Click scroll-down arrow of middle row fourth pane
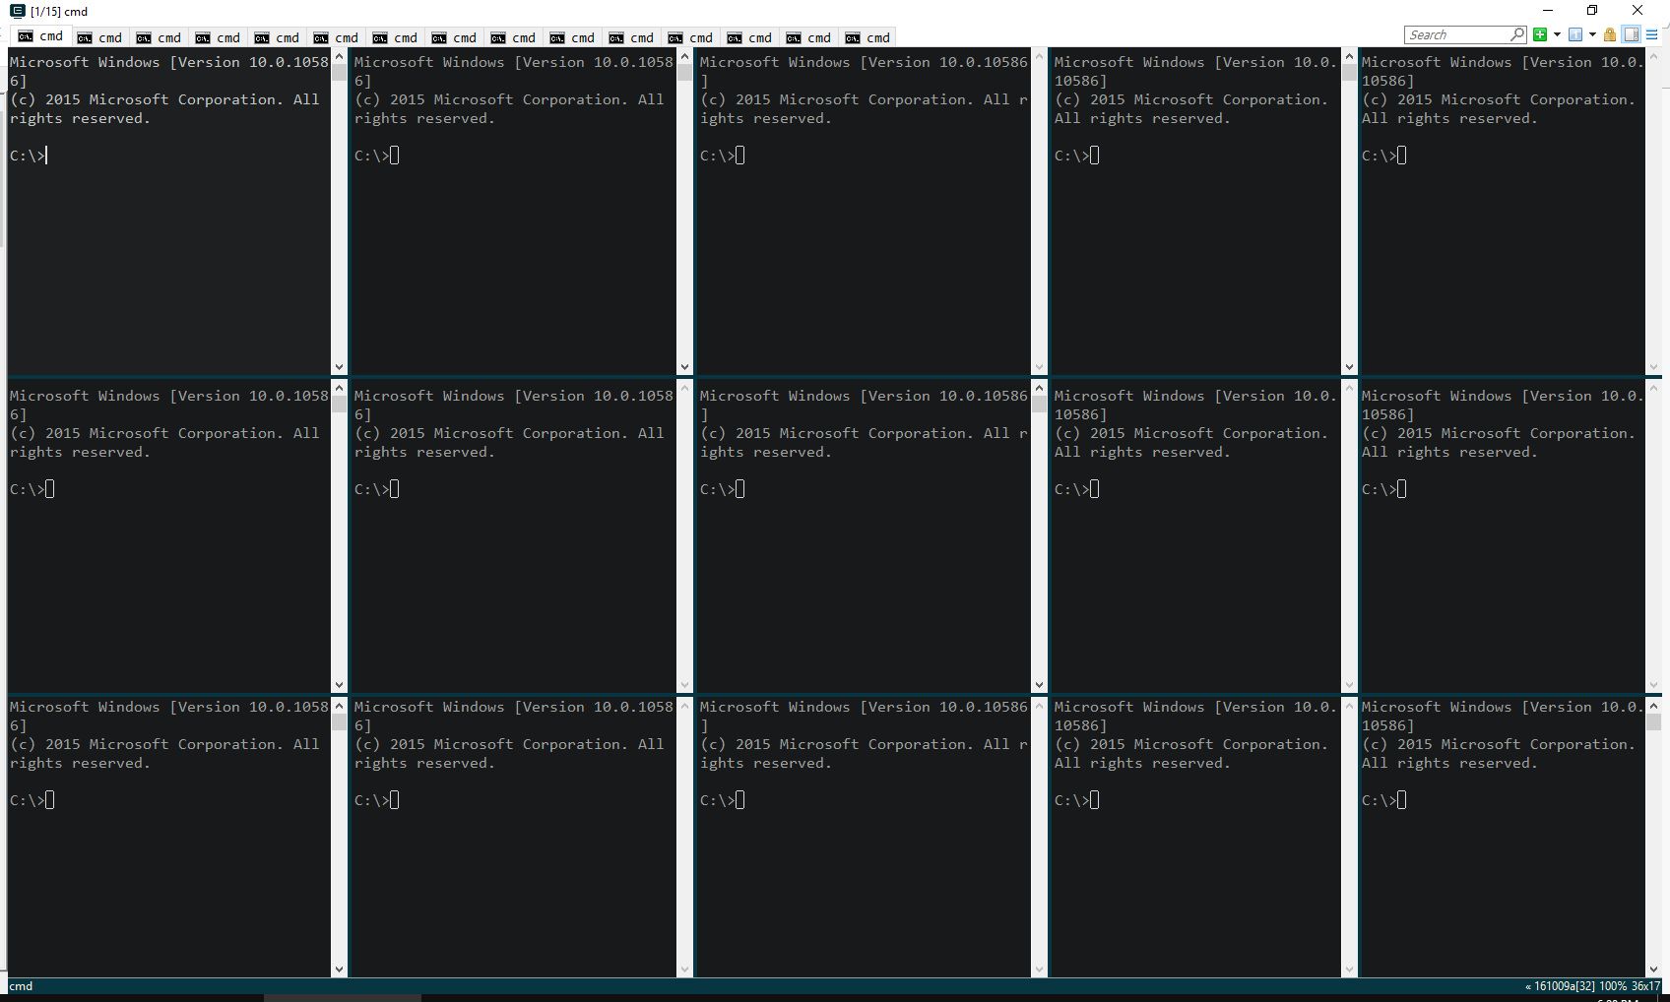1670x1002 pixels. pyautogui.click(x=1349, y=685)
